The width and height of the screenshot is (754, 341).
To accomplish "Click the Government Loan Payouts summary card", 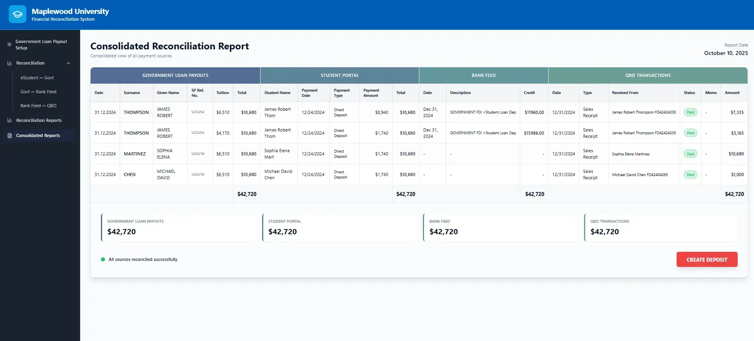I will click(178, 227).
